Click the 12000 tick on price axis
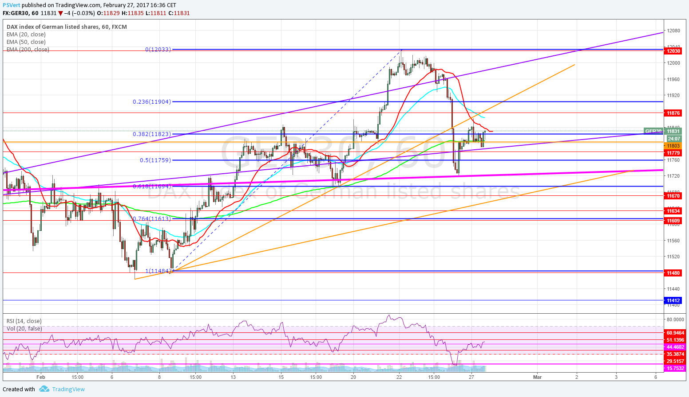Screen dimensions: 689x397 [673, 63]
